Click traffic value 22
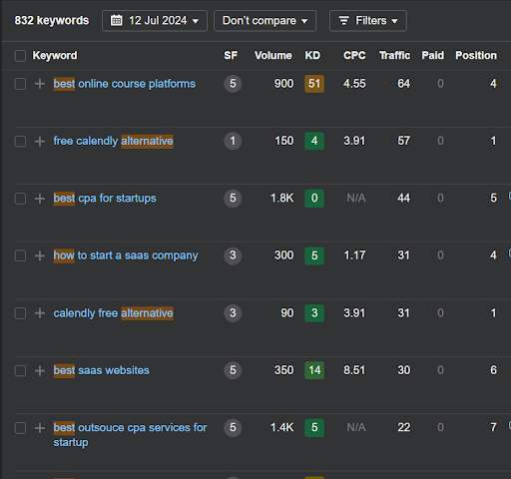511x479 pixels. [x=404, y=427]
